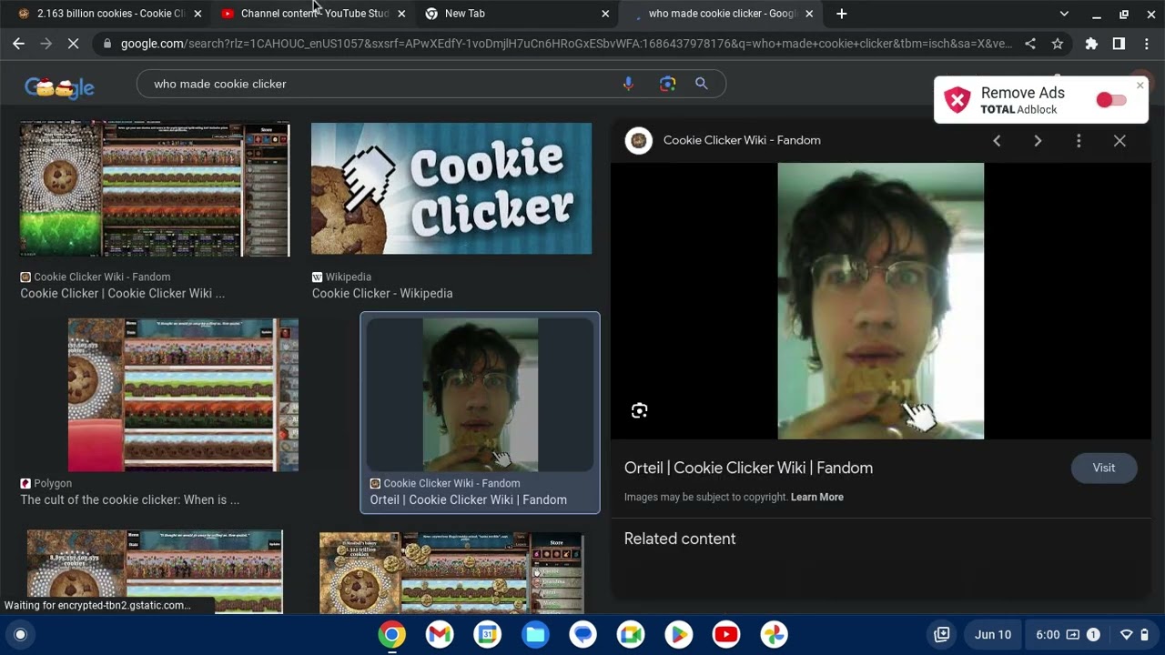
Task: Show the next image in the preview panel
Action: pos(1038,141)
